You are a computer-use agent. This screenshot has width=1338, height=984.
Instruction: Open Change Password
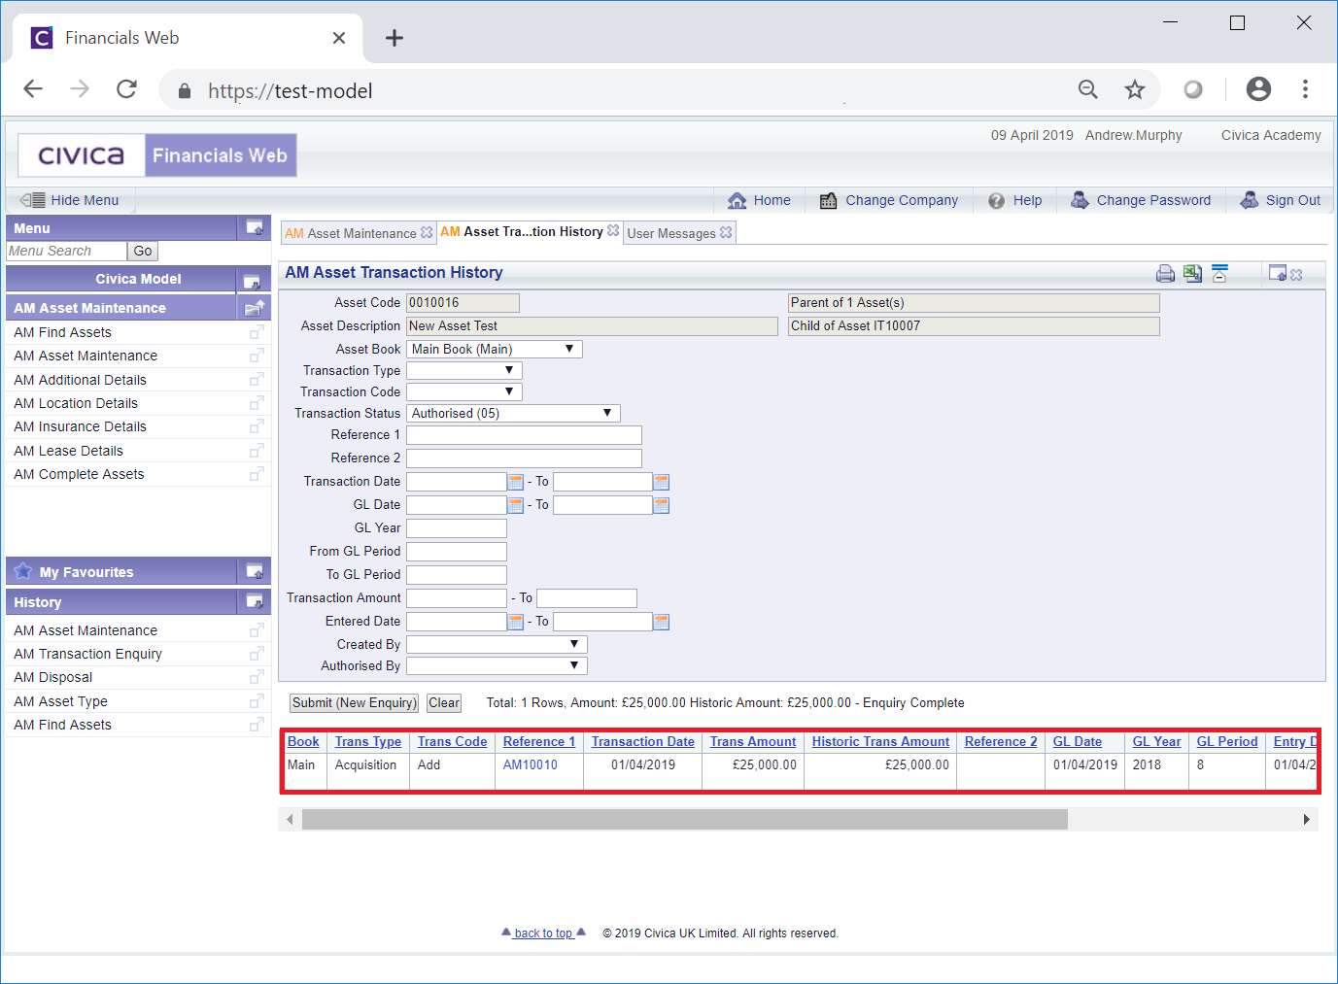[x=1141, y=200]
